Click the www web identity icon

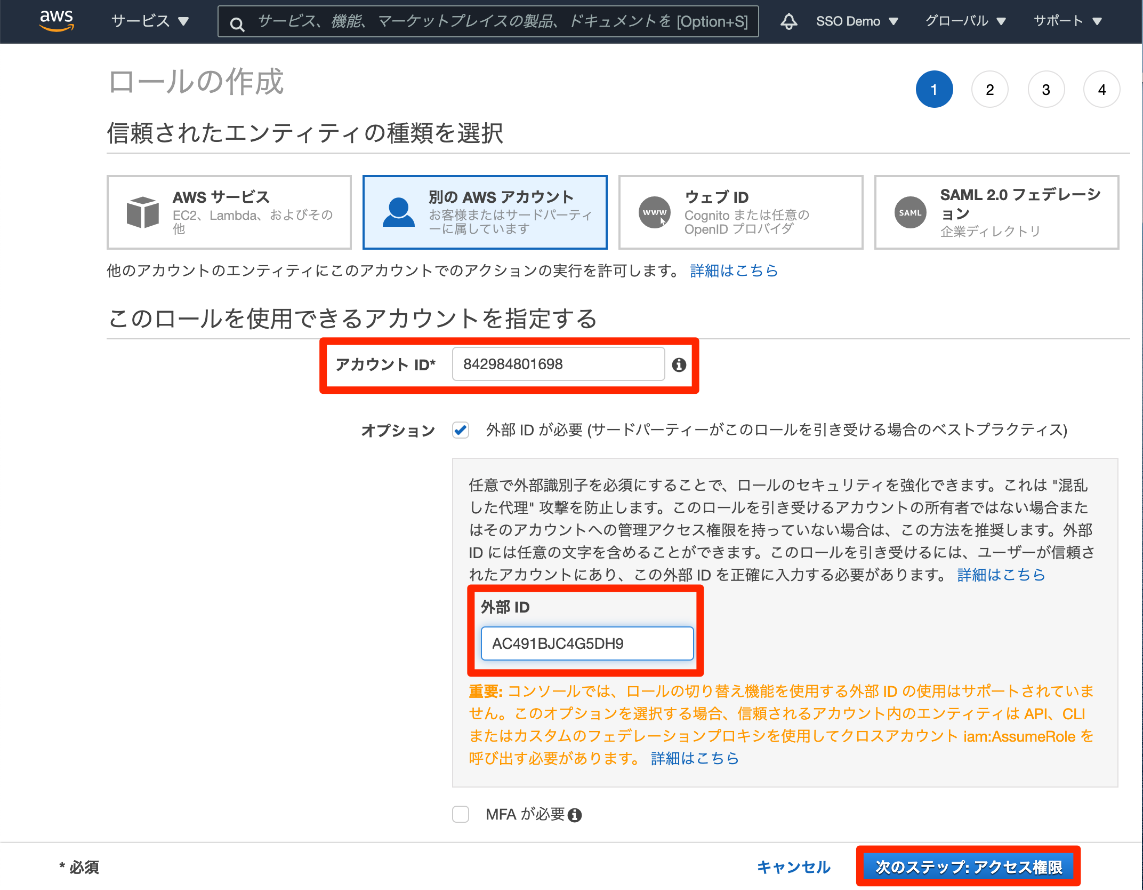click(654, 212)
